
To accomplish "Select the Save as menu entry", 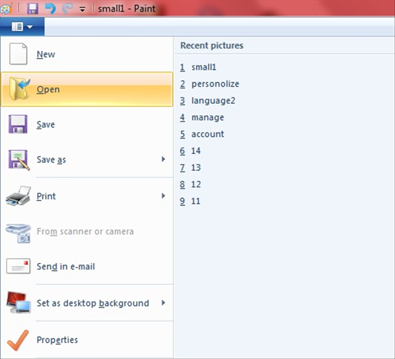I will pyautogui.click(x=87, y=160).
